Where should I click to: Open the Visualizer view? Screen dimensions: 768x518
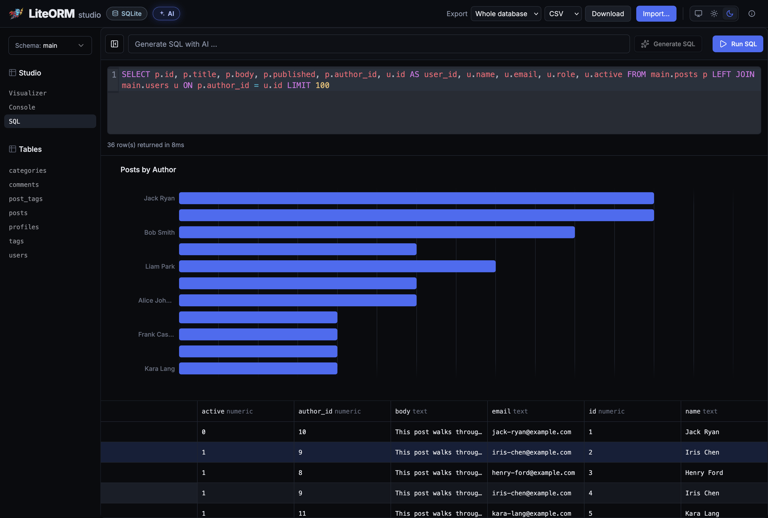click(50, 93)
